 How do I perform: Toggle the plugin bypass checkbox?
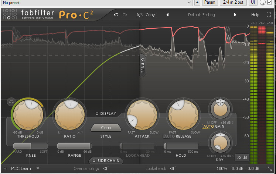pos(269,2)
